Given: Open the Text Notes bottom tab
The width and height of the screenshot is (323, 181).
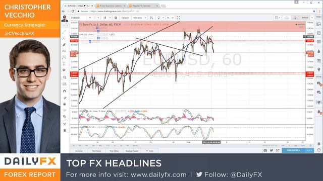Looking at the screenshot, I should (x=96, y=151).
